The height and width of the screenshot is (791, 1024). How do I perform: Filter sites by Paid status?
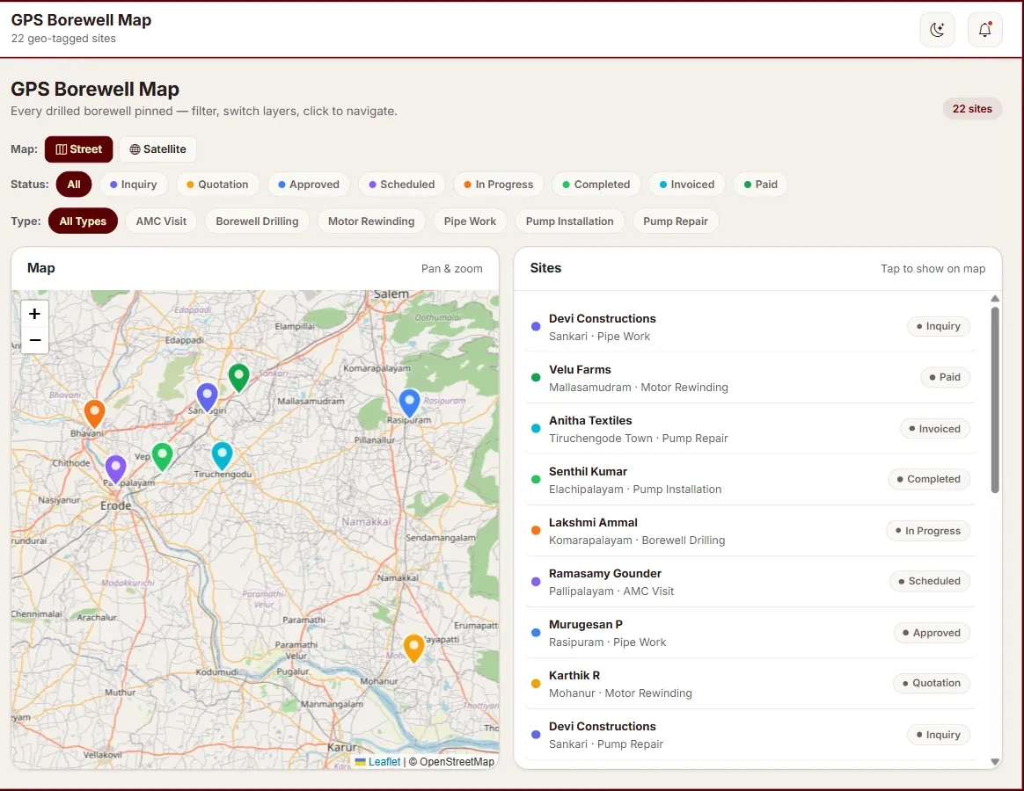click(x=761, y=184)
